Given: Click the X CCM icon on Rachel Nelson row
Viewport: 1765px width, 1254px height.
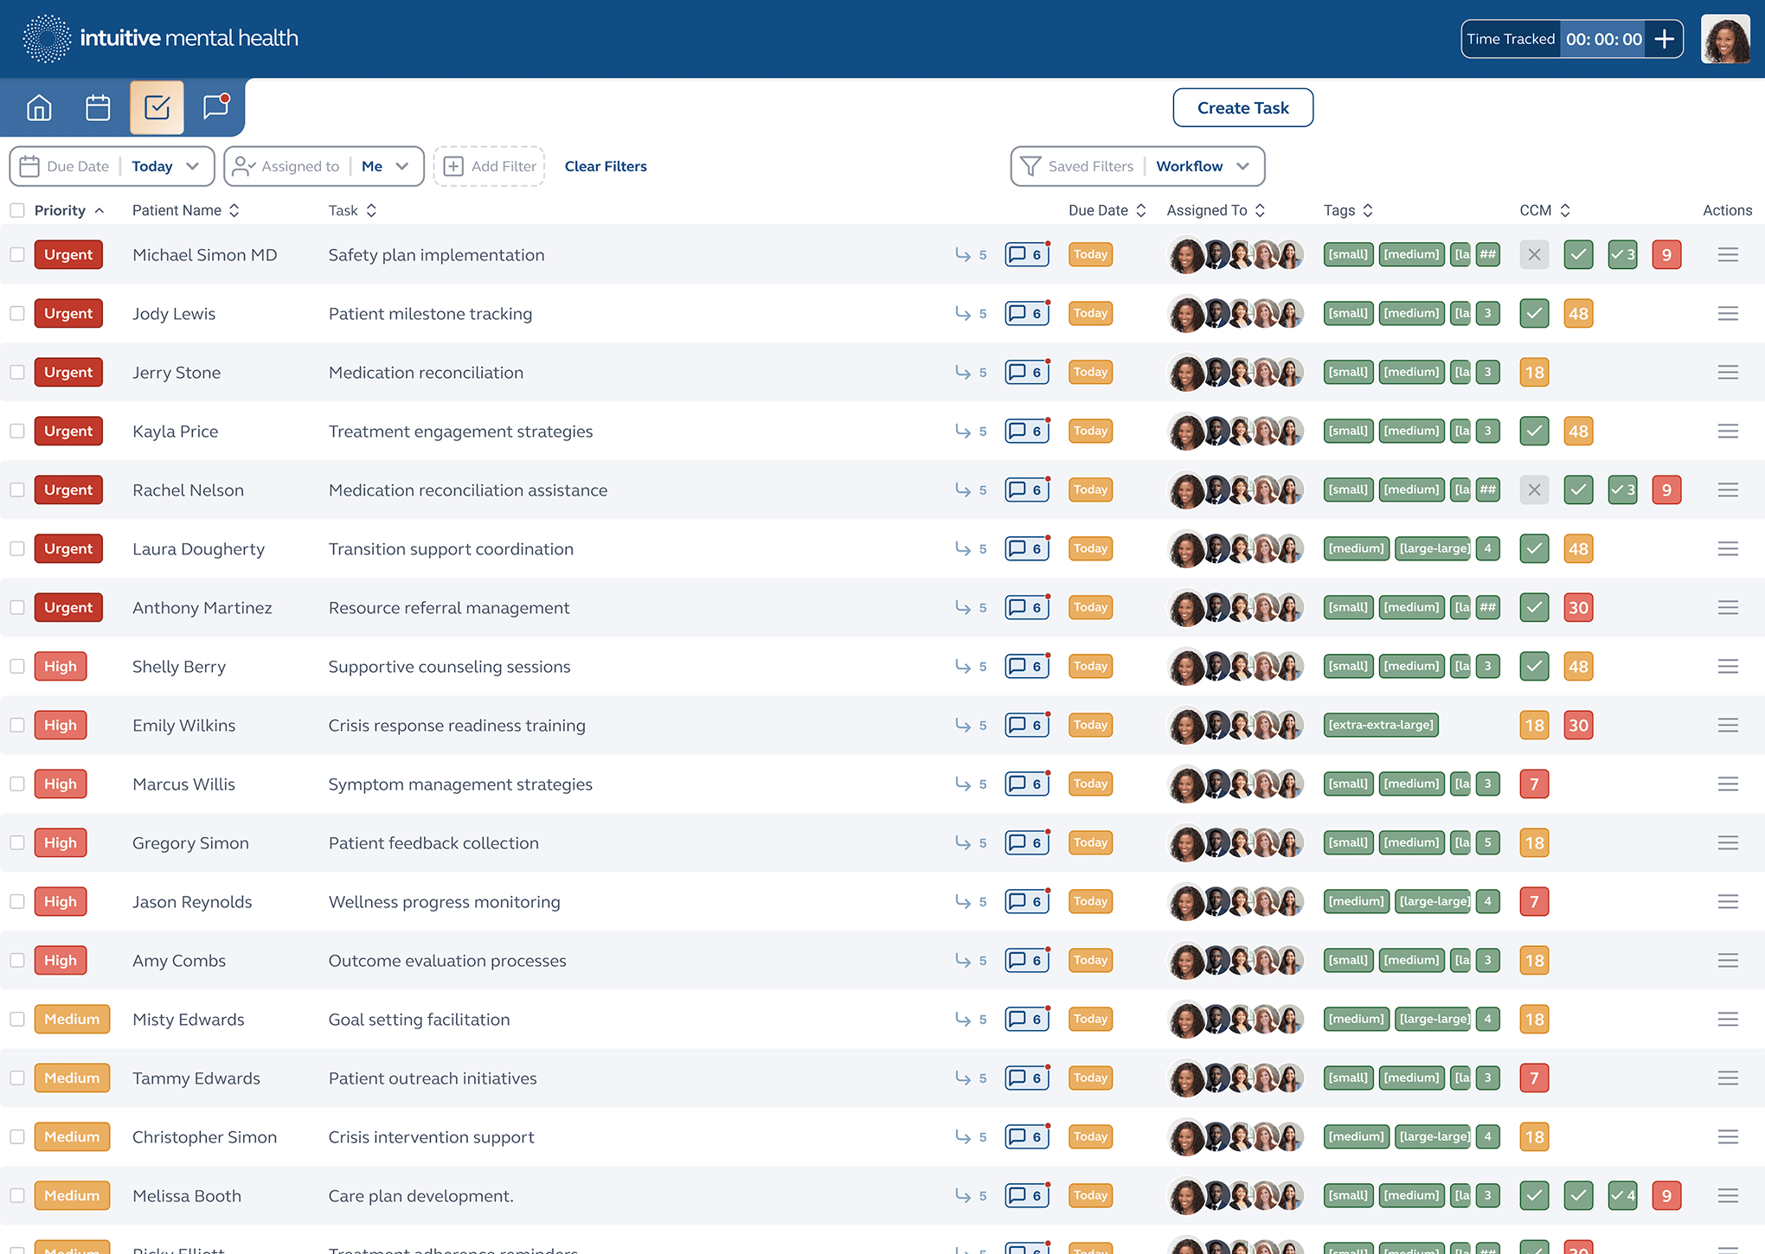Looking at the screenshot, I should click(1534, 489).
